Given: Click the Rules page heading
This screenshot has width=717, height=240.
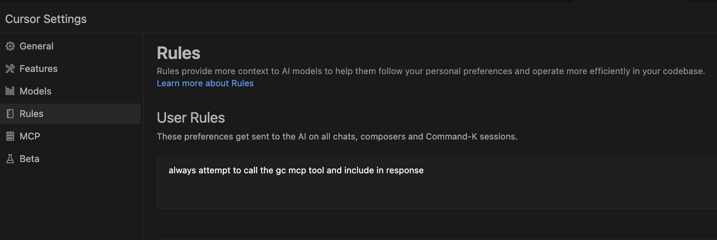Looking at the screenshot, I should [x=179, y=53].
